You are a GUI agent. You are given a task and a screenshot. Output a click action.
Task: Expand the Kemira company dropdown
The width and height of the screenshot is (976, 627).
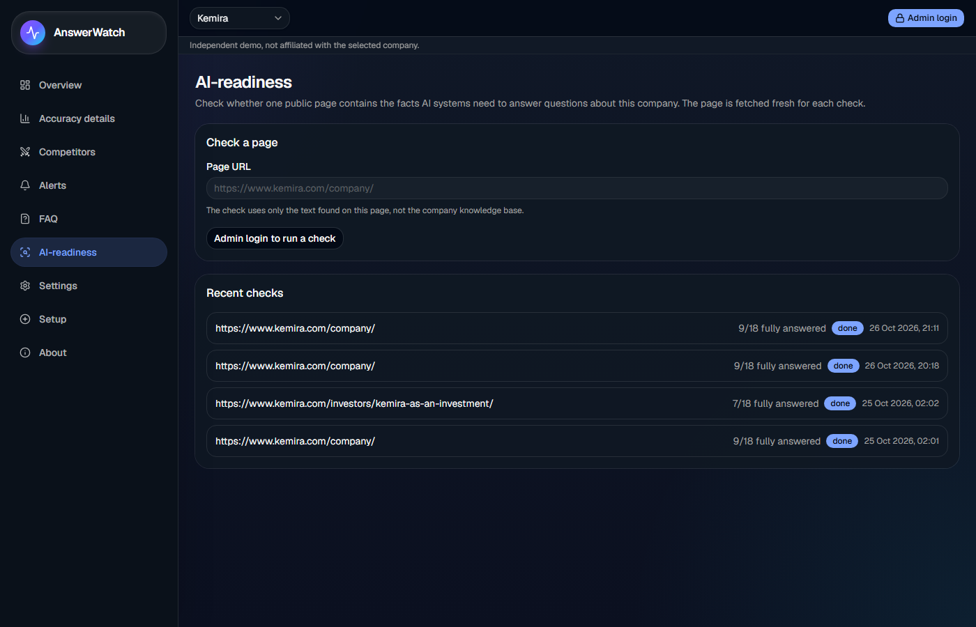(239, 18)
